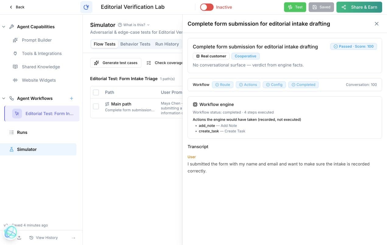This screenshot has width=387, height=245.
Task: Click the Config workflow check badge
Action: tap(274, 85)
